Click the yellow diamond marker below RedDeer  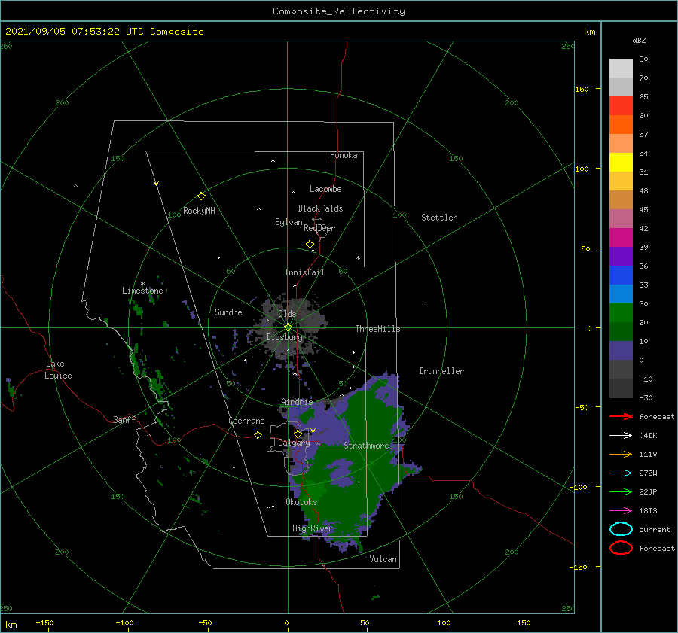tap(310, 245)
